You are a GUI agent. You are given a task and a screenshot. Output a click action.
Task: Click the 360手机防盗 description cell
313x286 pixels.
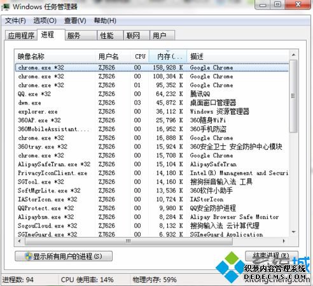coord(208,129)
